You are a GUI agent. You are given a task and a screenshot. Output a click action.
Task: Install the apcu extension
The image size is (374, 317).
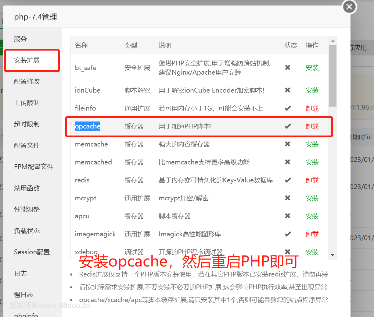coord(312,216)
